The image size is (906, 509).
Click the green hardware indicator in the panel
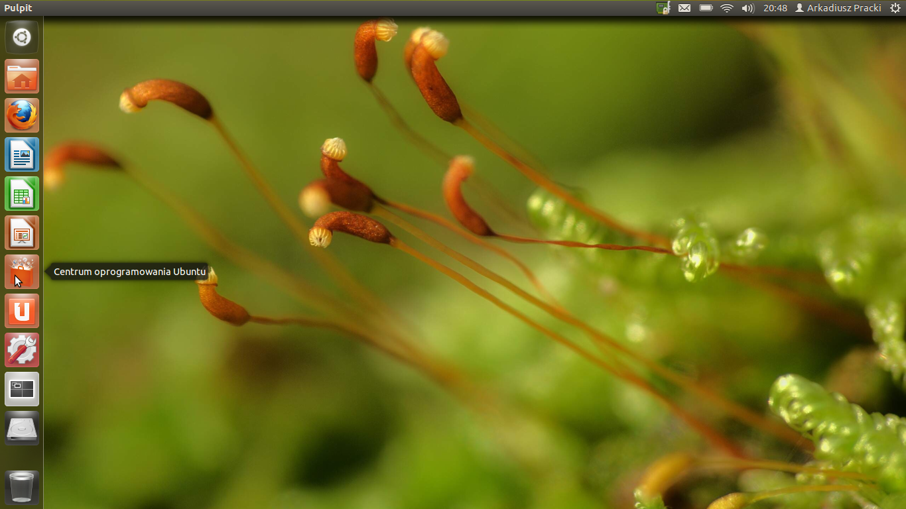663,8
